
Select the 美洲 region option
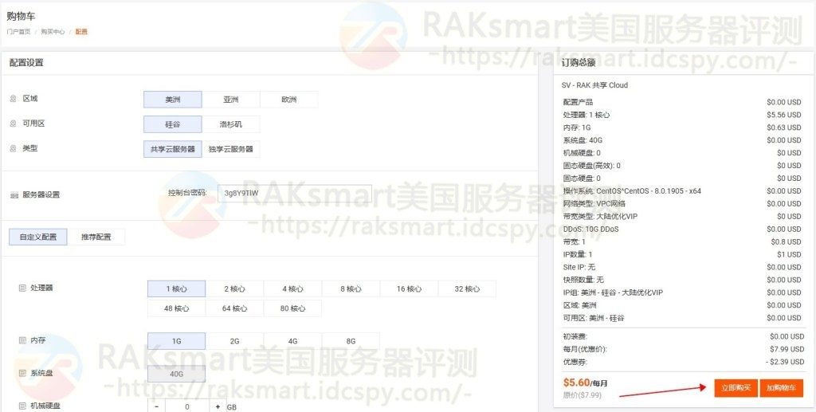[x=172, y=100]
